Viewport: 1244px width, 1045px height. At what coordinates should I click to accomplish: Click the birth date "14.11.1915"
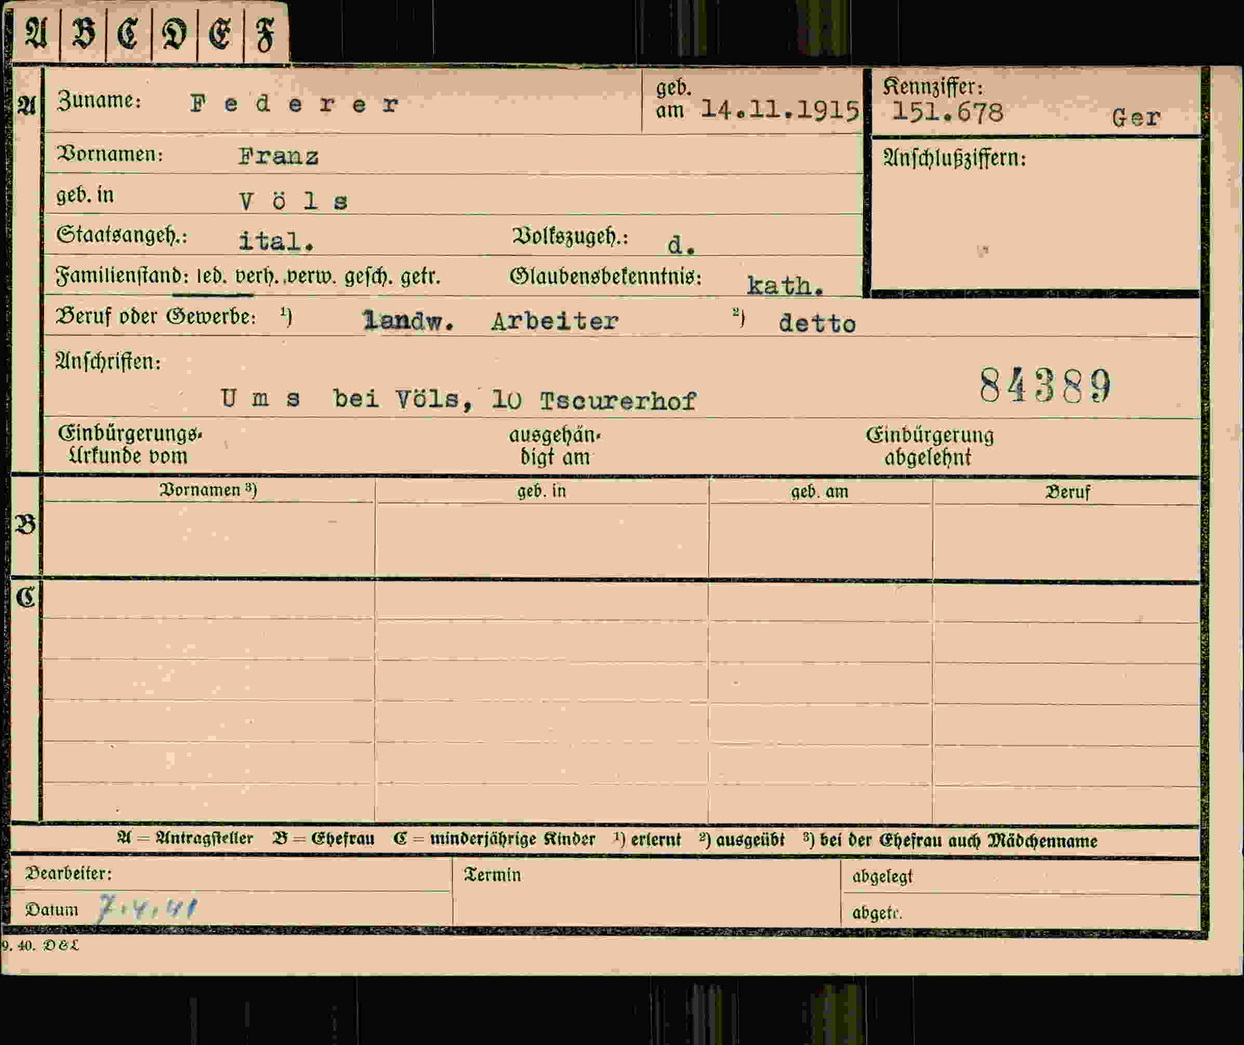pos(779,110)
